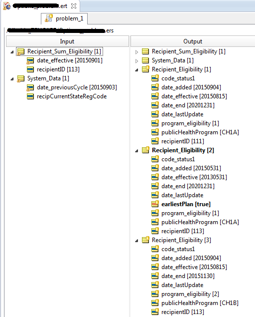Select date_effective [20150815] under Recipient_Eligibility [3]
This screenshot has height=317, width=255.
194,267
